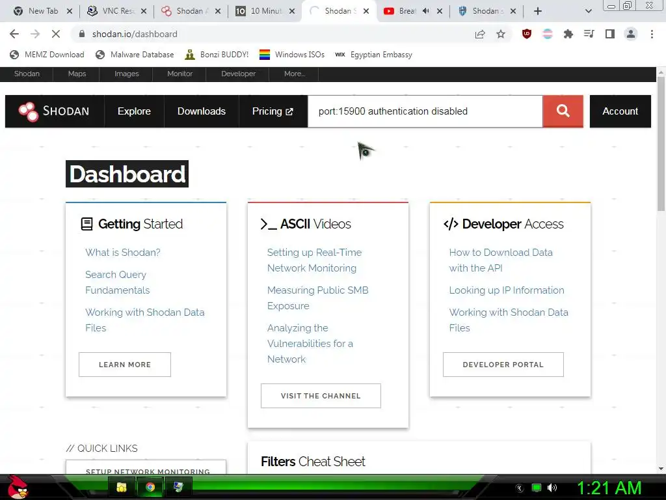This screenshot has height=500, width=666.
Task: Click the LEARN MORE button
Action: pyautogui.click(x=125, y=365)
